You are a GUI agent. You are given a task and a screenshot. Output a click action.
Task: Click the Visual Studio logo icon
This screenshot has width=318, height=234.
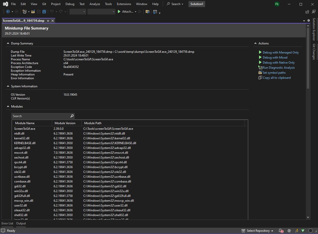[x=5, y=4]
